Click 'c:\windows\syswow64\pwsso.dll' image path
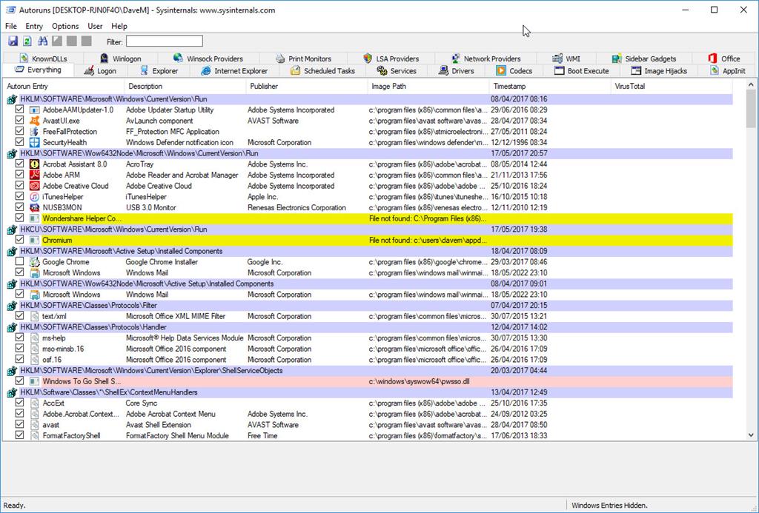Viewport: 759px width, 513px height. point(420,381)
